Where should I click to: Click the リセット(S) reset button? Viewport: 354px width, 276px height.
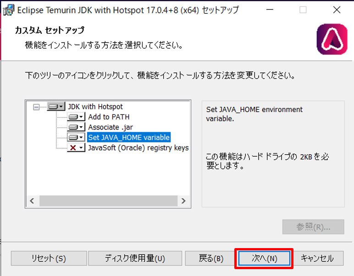pyautogui.click(x=49, y=258)
